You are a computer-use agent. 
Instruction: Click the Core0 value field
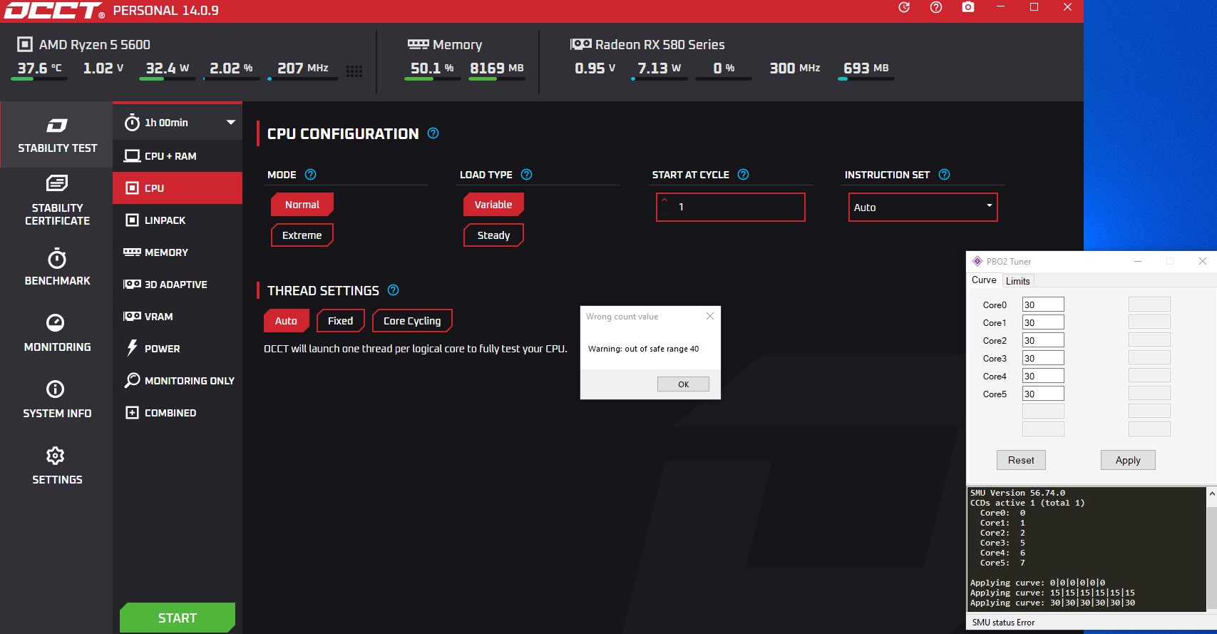tap(1043, 305)
